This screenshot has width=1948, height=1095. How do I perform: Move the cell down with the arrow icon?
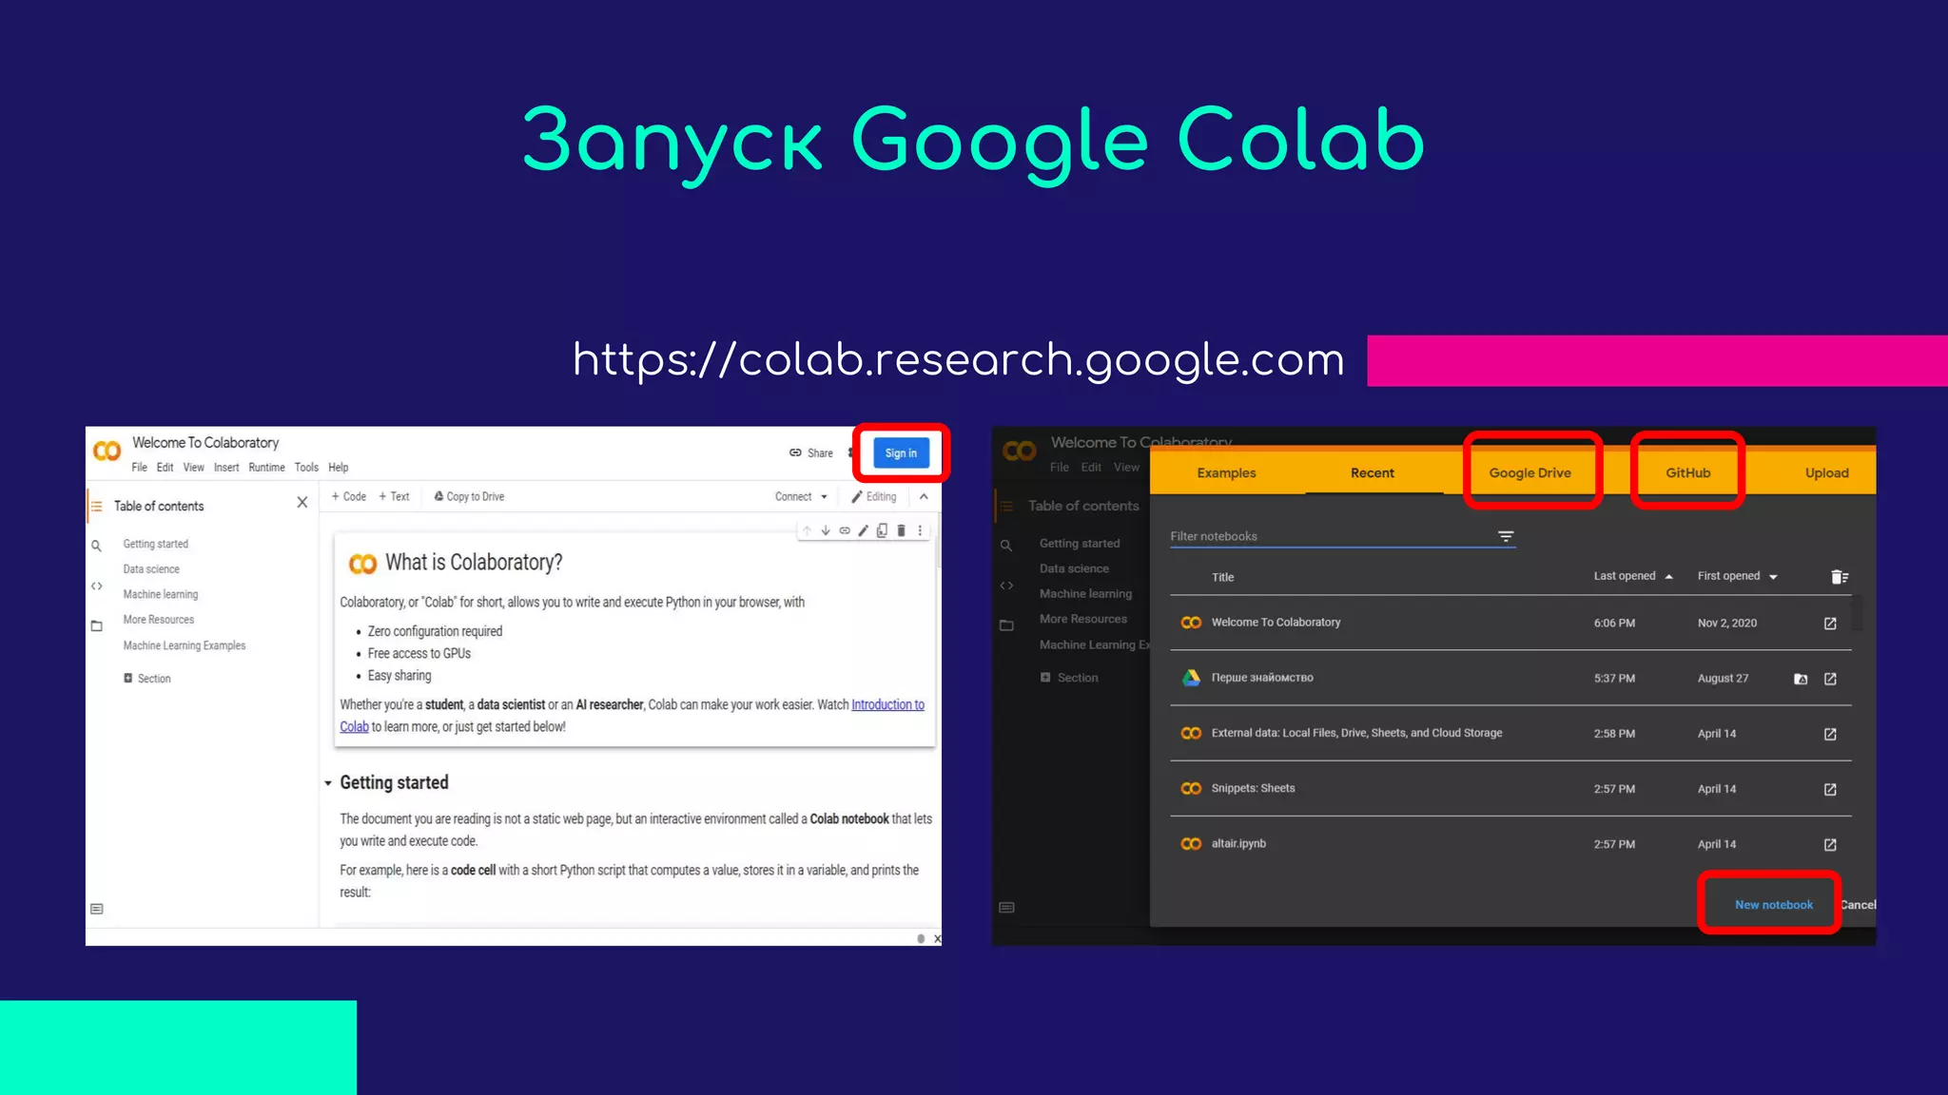(x=826, y=530)
